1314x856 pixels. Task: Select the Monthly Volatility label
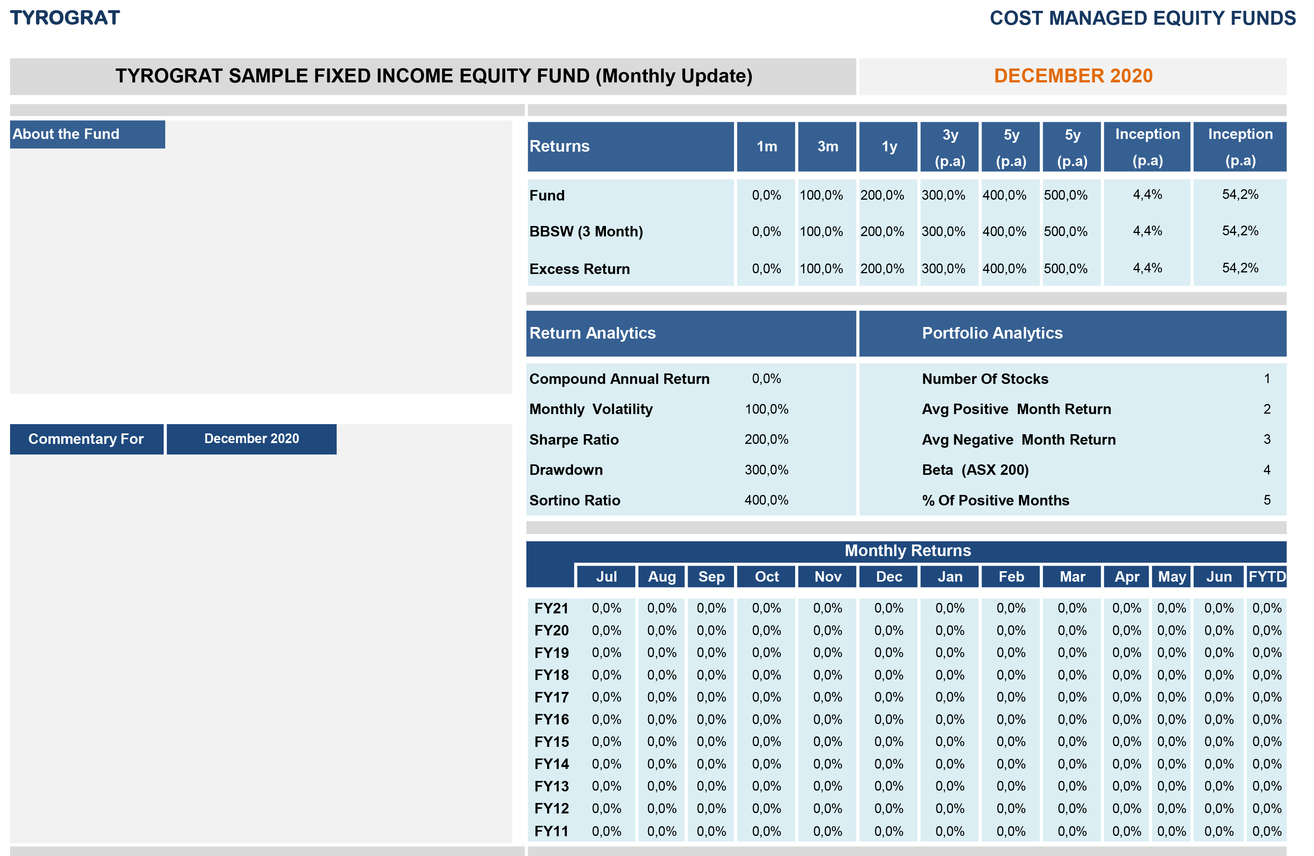(x=591, y=409)
